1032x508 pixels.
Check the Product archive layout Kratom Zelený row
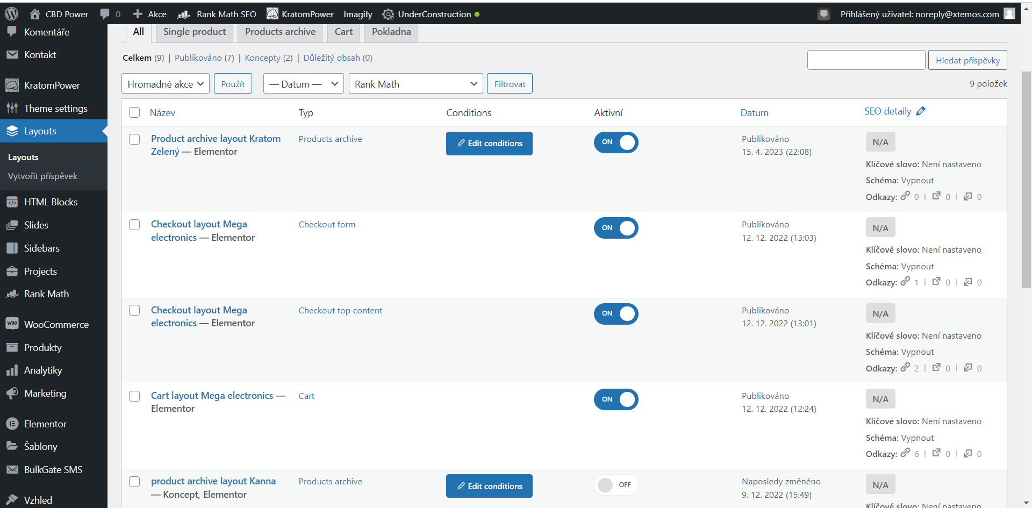(x=134, y=139)
